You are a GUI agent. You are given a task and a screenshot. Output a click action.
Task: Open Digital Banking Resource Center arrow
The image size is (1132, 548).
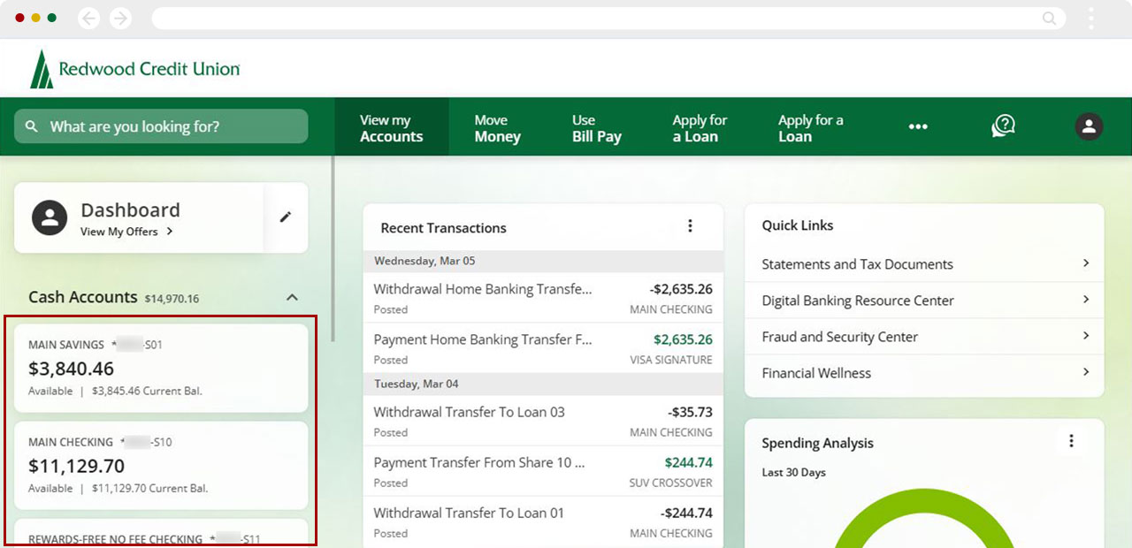tap(1085, 300)
